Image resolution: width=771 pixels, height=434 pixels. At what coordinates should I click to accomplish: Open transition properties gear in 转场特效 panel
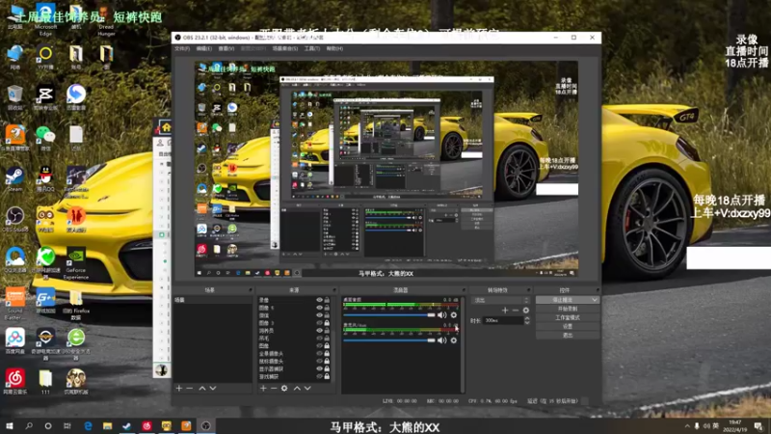tap(525, 310)
